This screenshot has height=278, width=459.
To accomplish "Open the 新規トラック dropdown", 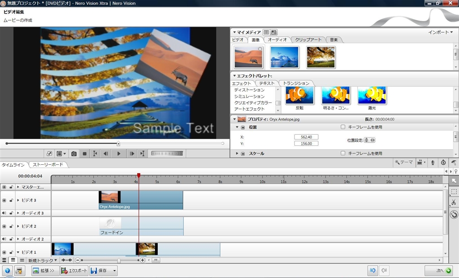I will (43, 260).
